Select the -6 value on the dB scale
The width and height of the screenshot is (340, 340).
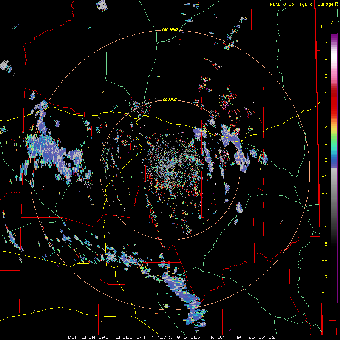click(x=325, y=261)
